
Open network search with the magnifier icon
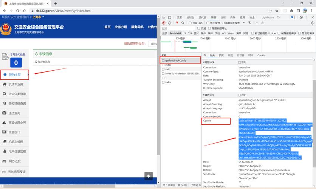click(183, 23)
